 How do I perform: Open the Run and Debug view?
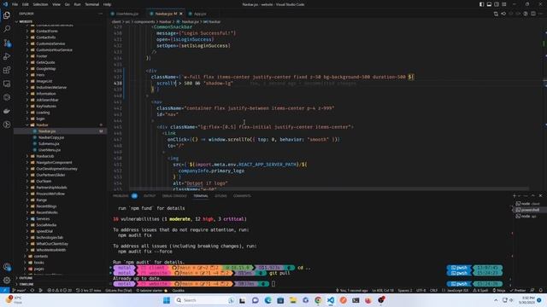point(7,56)
